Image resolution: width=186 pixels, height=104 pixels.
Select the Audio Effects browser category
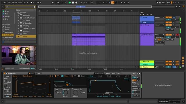(8, 35)
